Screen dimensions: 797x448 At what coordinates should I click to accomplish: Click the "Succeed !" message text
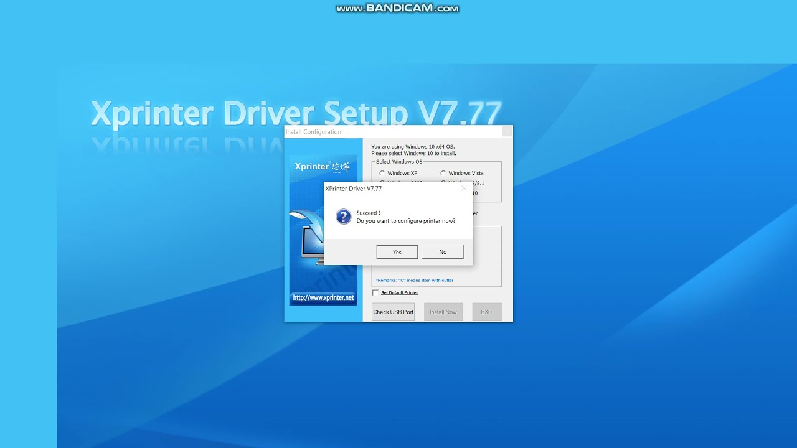369,213
